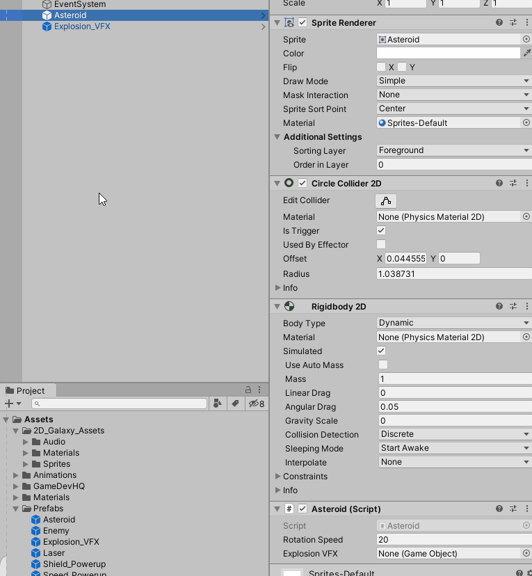Image resolution: width=532 pixels, height=576 pixels.
Task: Open Asteroid Script more options menu
Action: tap(527, 509)
